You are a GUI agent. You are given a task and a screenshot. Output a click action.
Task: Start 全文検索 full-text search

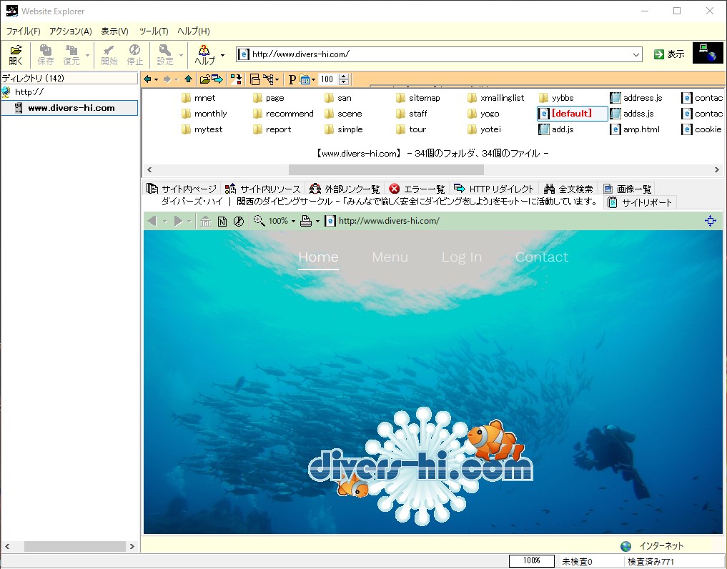[570, 188]
